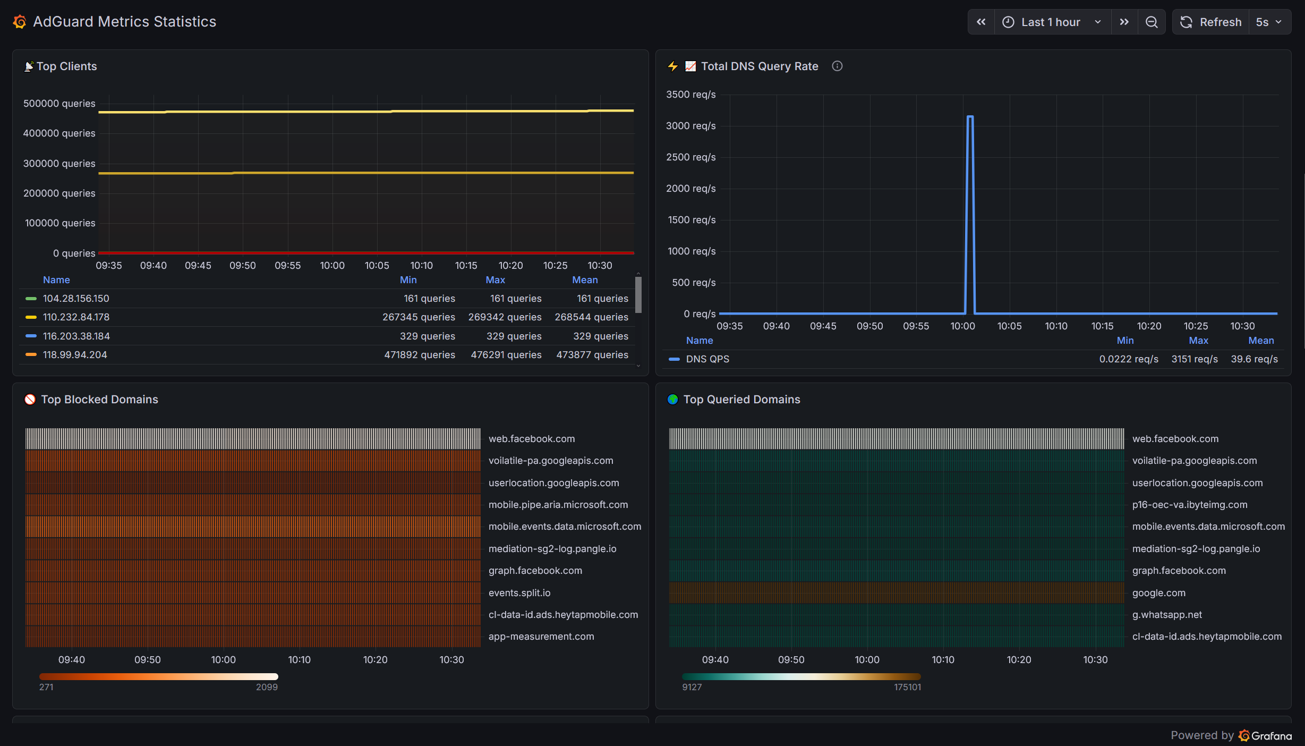Zoom out the time range

(x=1152, y=22)
